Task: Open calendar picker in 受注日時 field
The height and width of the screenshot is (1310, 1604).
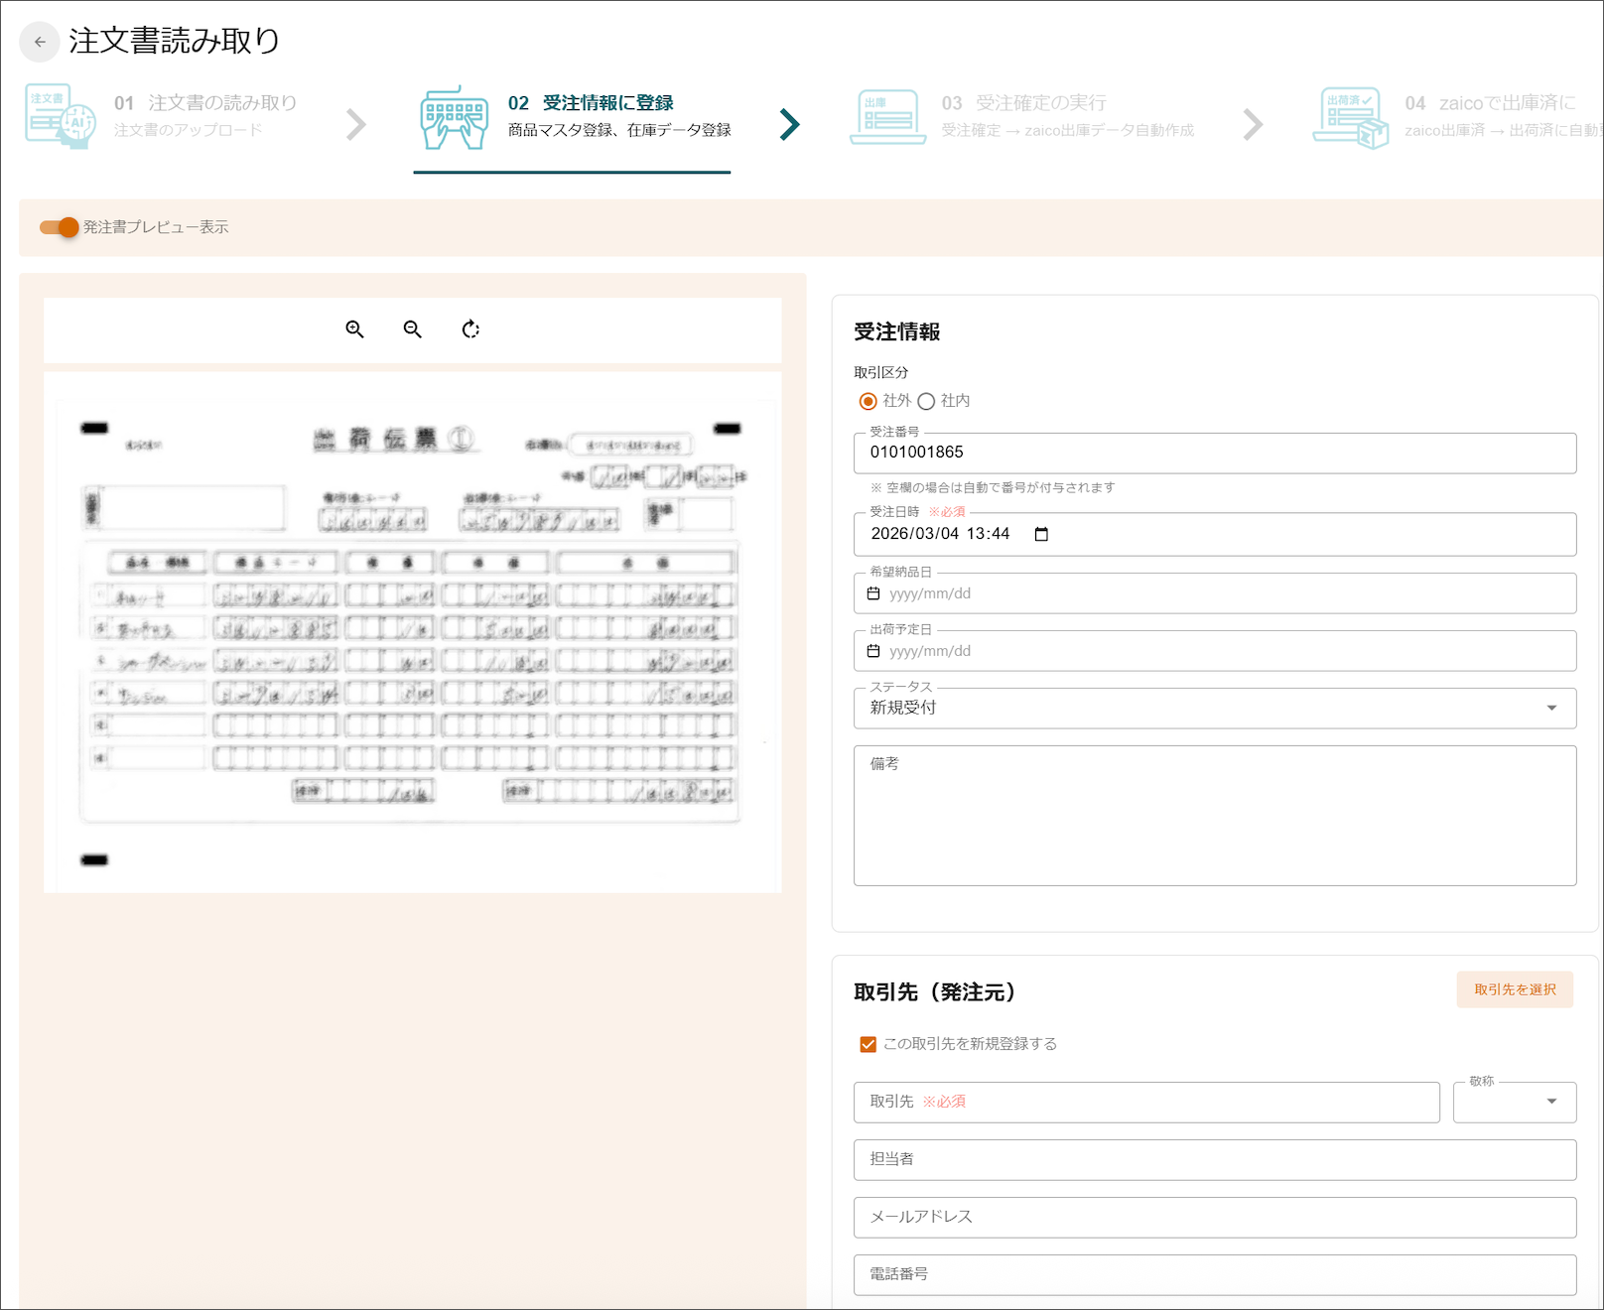Action: (x=1041, y=534)
